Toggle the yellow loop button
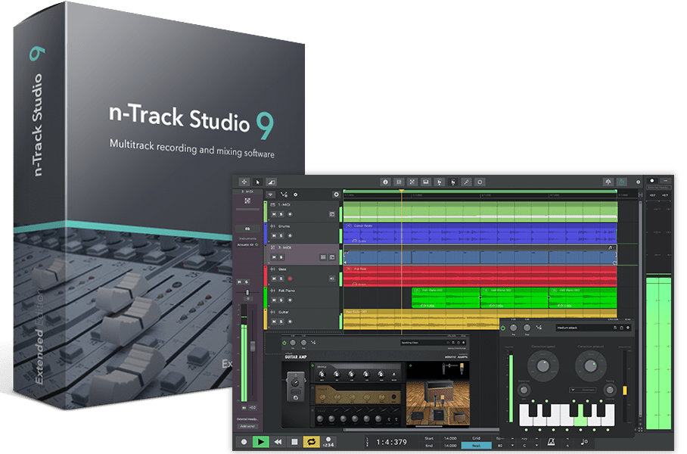Viewport: 687px width, 454px height. click(311, 442)
